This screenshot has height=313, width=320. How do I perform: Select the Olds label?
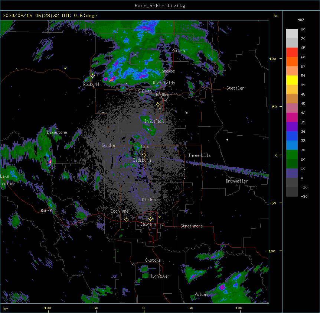[144, 146]
